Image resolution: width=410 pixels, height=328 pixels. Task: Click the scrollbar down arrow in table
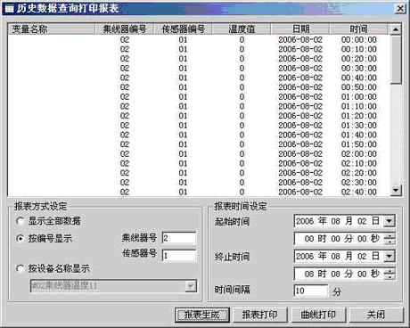tap(396, 190)
